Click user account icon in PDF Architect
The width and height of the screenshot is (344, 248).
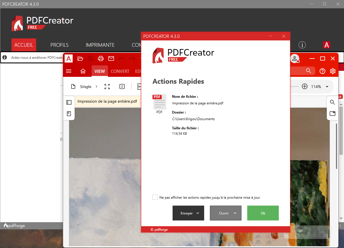point(295,58)
